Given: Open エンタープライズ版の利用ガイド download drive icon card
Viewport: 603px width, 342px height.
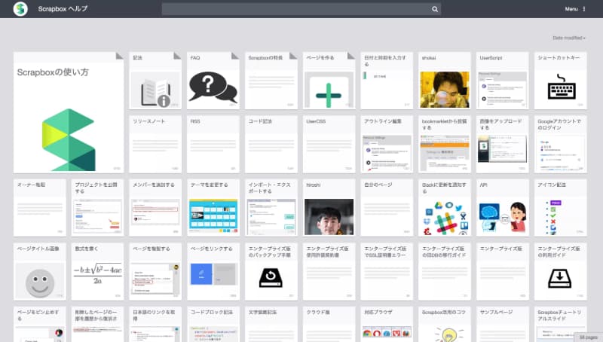Looking at the screenshot, I should 560,271.
